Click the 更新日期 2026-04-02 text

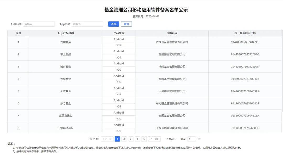(146, 16)
